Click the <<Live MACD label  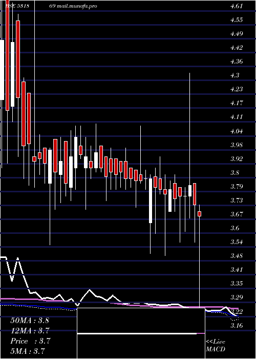pos(216,346)
